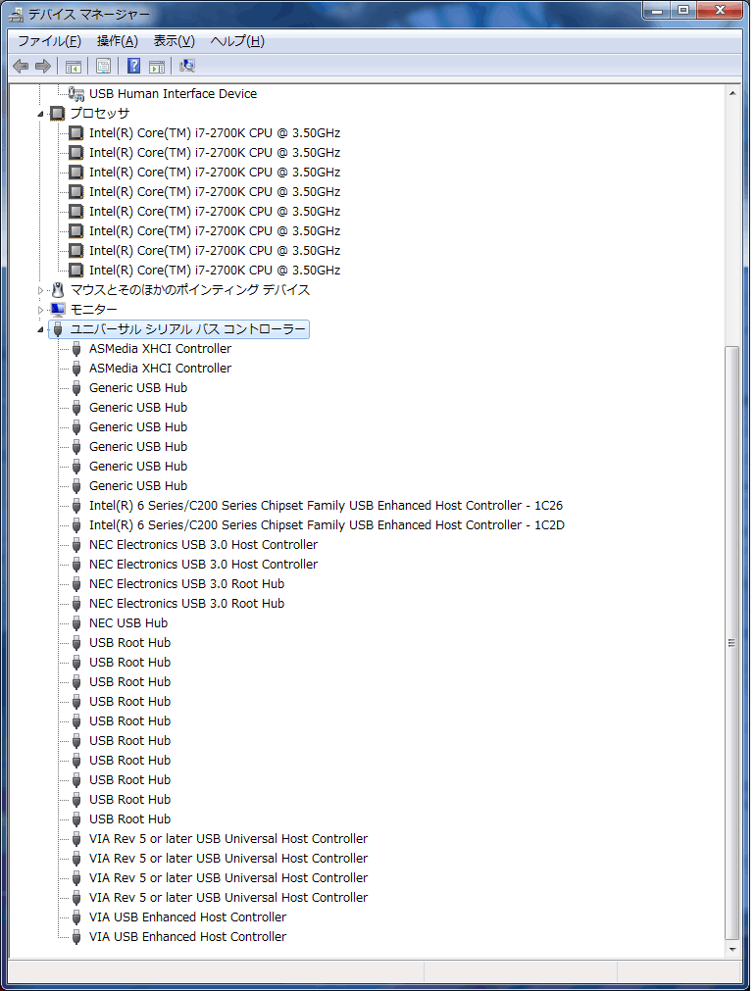Click the USB plug icon beside ユニバーサル シリアル バス コントローラー
756x991 pixels.
pos(58,328)
